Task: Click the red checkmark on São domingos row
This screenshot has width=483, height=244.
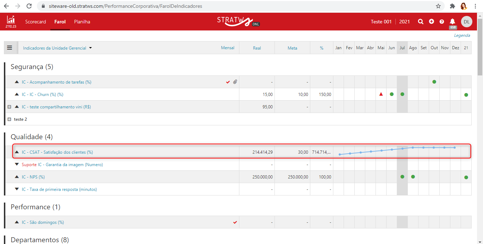Action: point(235,222)
